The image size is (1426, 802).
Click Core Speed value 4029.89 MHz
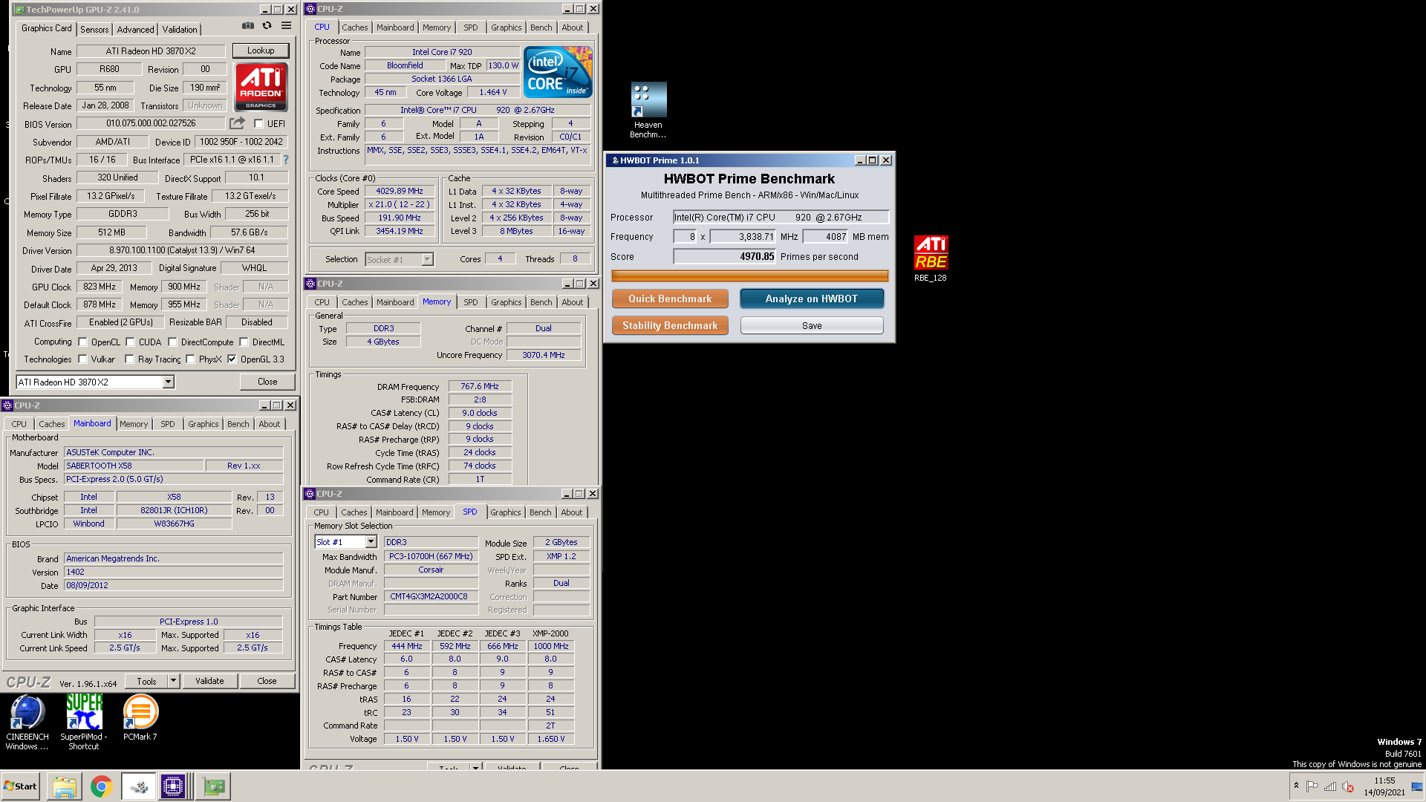pyautogui.click(x=399, y=191)
